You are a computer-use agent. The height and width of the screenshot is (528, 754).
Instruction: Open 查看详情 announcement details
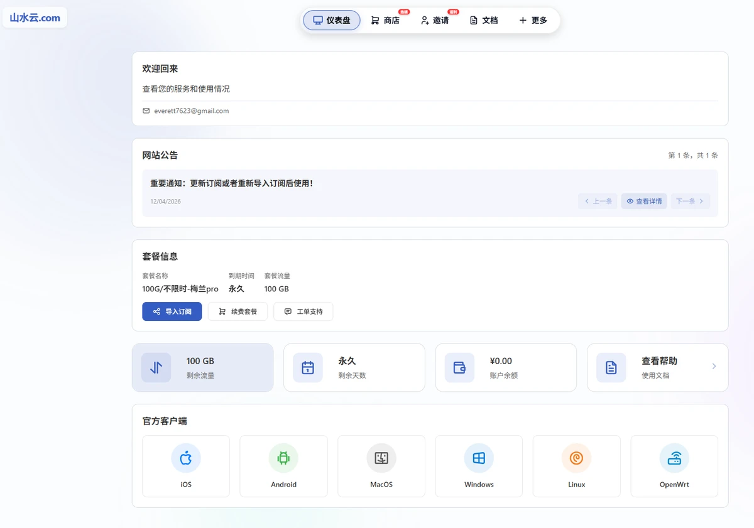point(644,201)
